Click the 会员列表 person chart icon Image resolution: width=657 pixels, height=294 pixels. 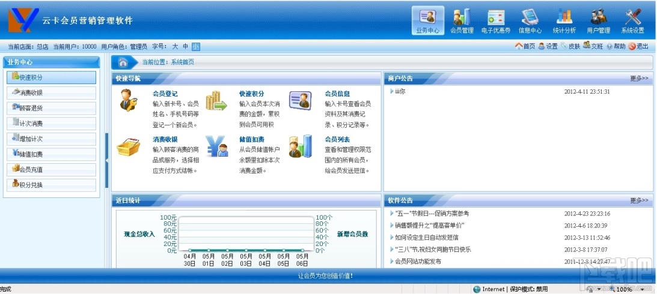tap(301, 146)
